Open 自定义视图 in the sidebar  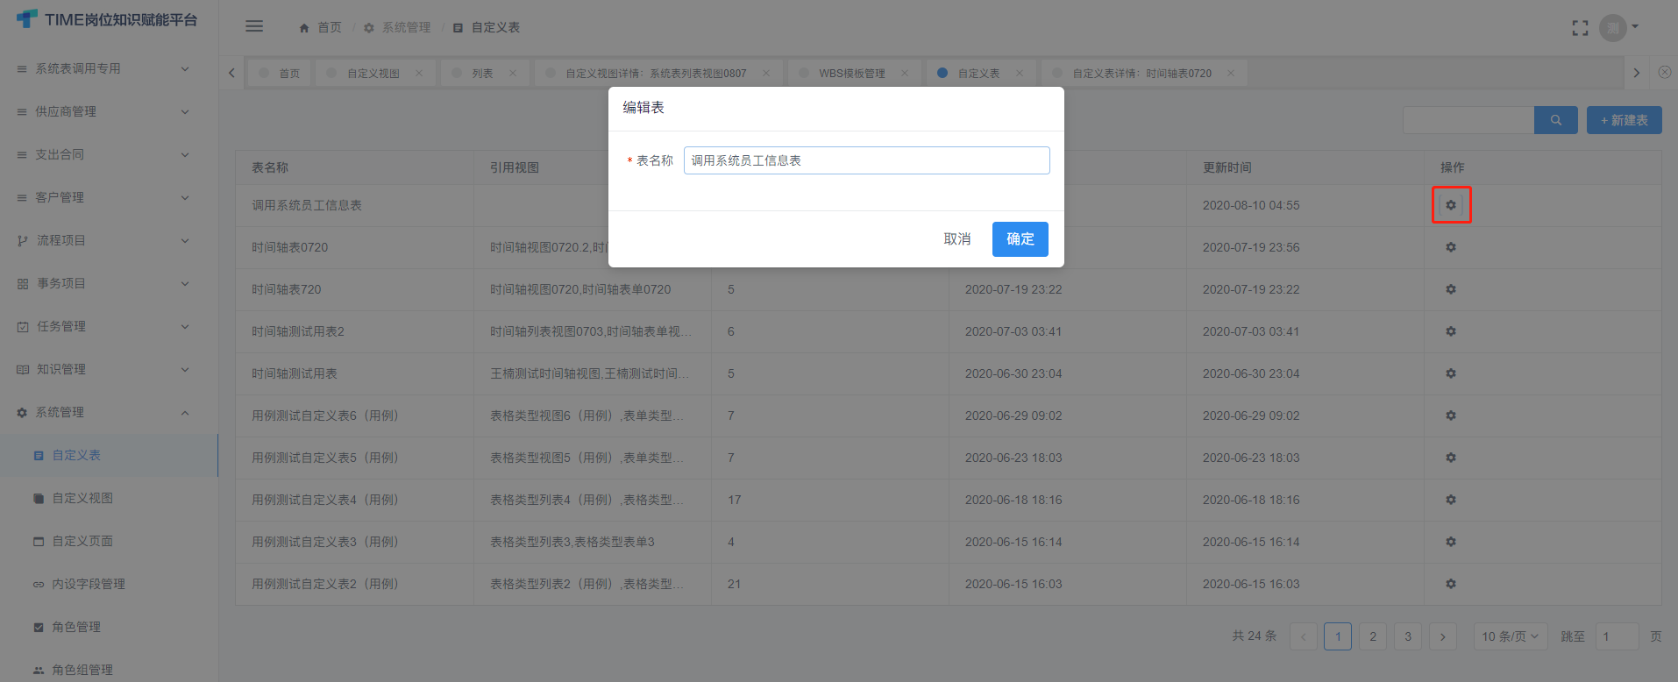pyautogui.click(x=82, y=498)
